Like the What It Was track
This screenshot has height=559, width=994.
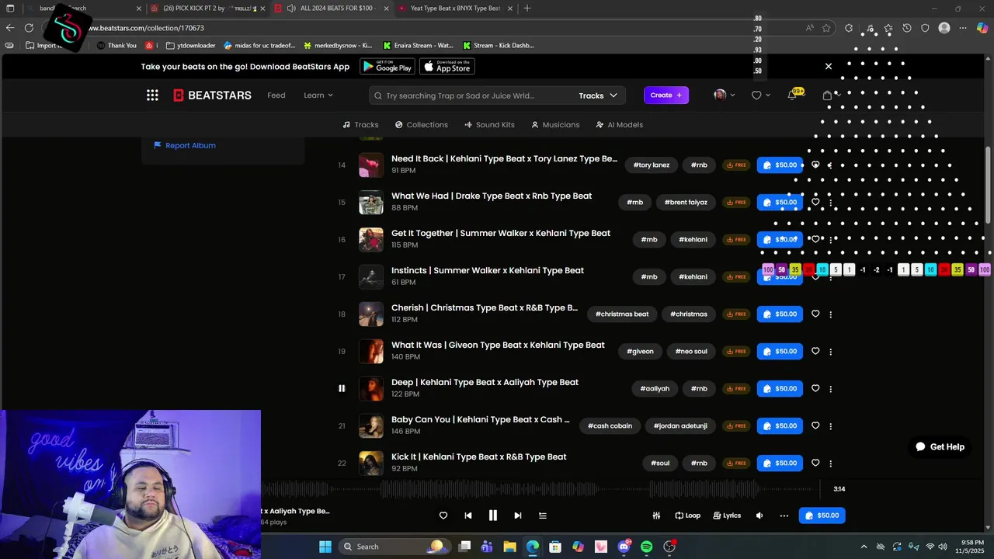tap(815, 351)
